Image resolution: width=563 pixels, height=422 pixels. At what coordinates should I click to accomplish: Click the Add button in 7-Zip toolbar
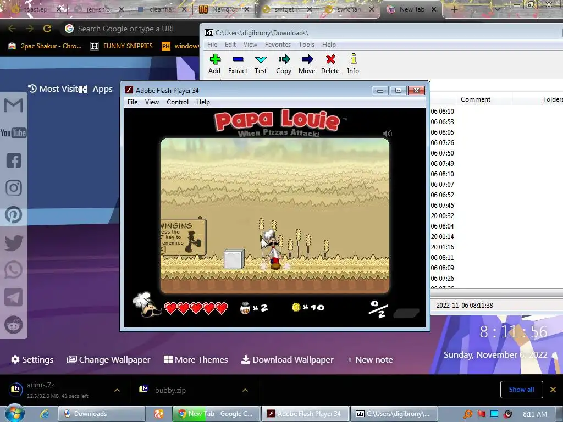click(215, 64)
